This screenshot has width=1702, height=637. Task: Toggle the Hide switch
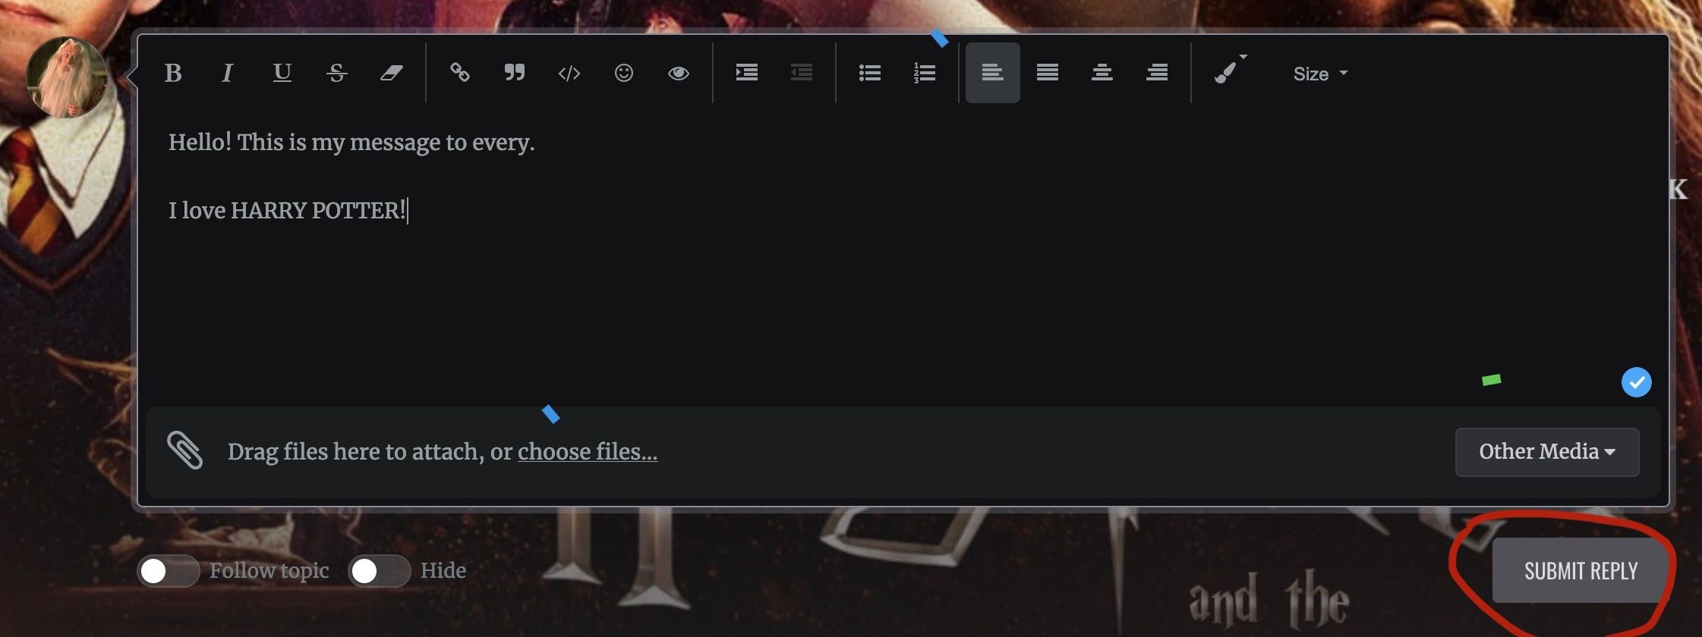click(x=379, y=571)
